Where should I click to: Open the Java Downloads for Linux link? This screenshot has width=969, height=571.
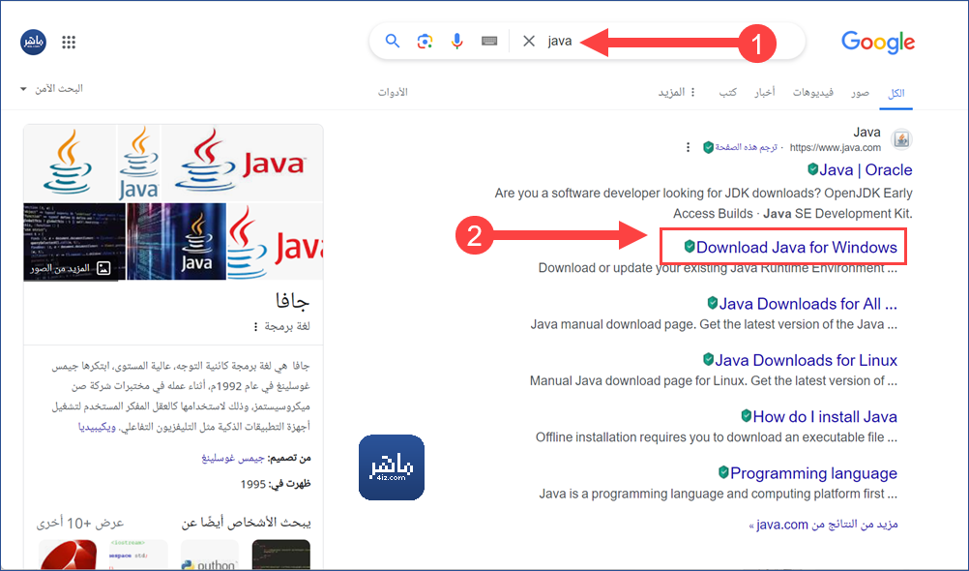(x=806, y=360)
